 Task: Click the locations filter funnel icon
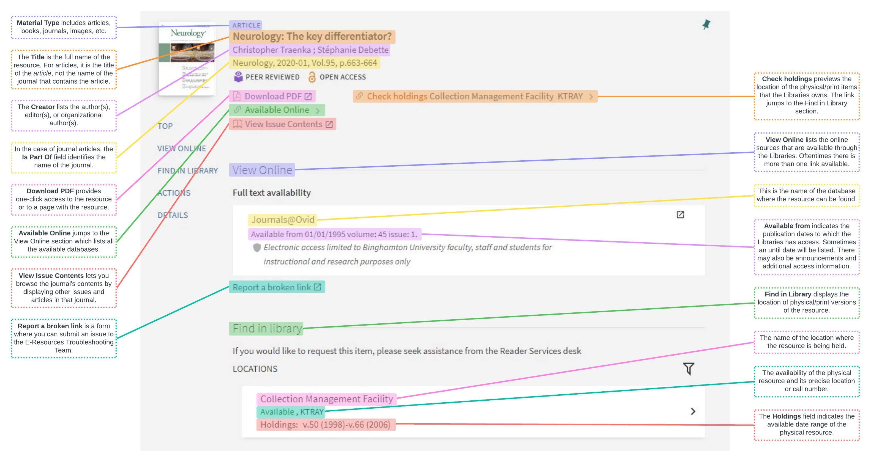click(x=689, y=369)
